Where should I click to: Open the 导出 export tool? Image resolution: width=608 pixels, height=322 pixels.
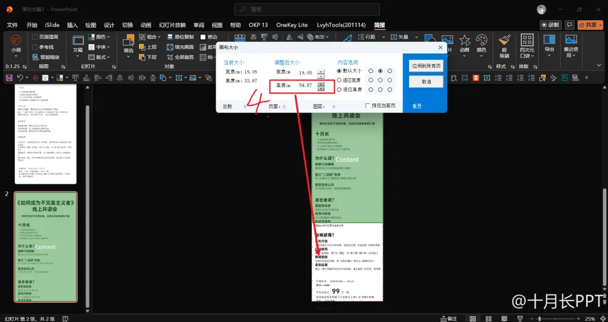(x=549, y=46)
